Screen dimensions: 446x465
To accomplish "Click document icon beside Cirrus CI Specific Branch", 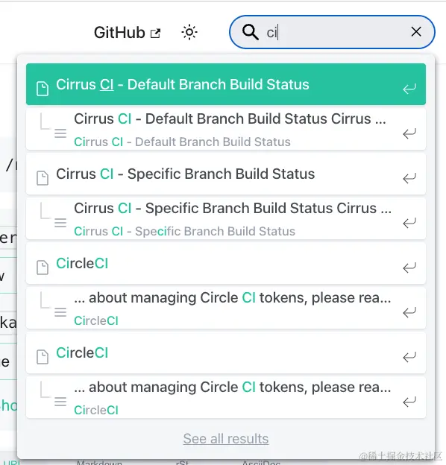I will tap(43, 178).
